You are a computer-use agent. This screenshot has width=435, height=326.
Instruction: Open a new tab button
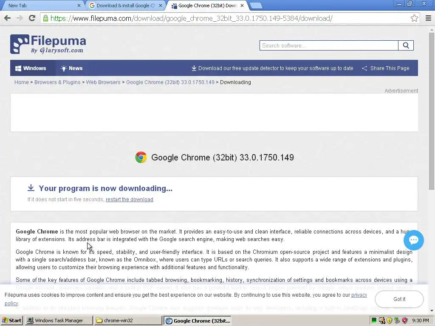pyautogui.click(x=256, y=6)
